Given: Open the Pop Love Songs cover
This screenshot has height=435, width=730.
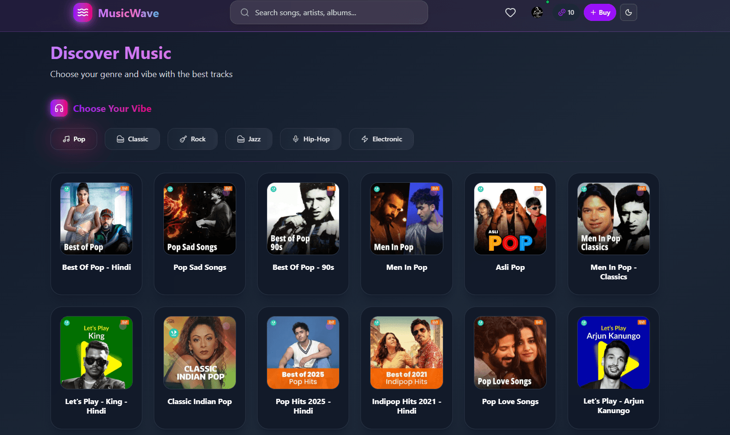Looking at the screenshot, I should 510,353.
